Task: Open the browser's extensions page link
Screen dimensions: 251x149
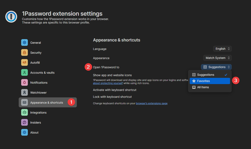Action: pyautogui.click(x=152, y=103)
